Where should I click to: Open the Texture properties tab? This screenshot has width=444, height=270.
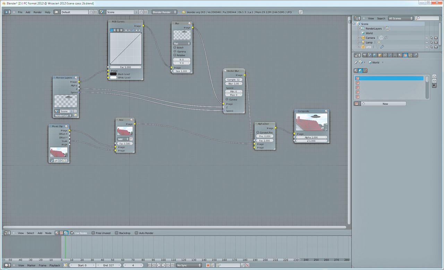coord(405,55)
